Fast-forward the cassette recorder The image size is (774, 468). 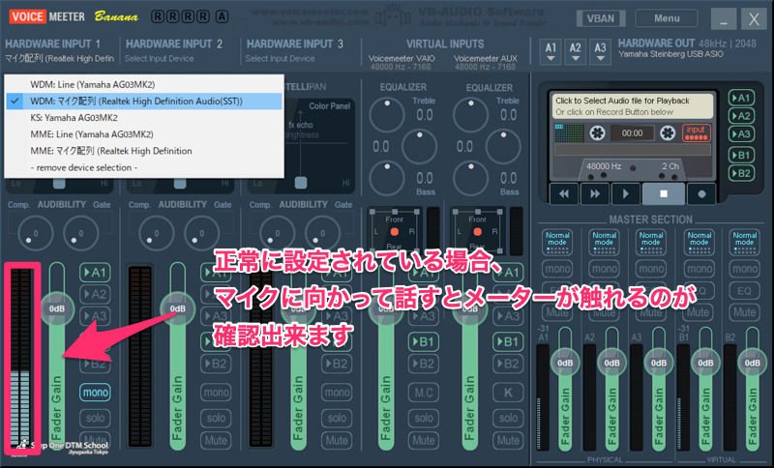tap(595, 193)
